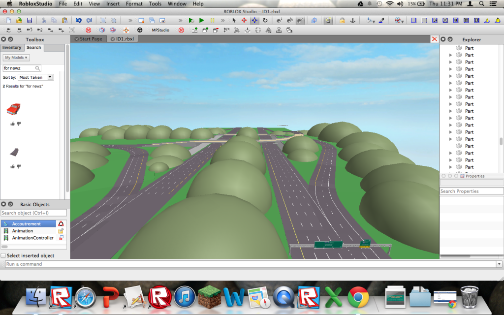Thumbs up the red car model
Screen dimensions: 504x315
(12, 124)
